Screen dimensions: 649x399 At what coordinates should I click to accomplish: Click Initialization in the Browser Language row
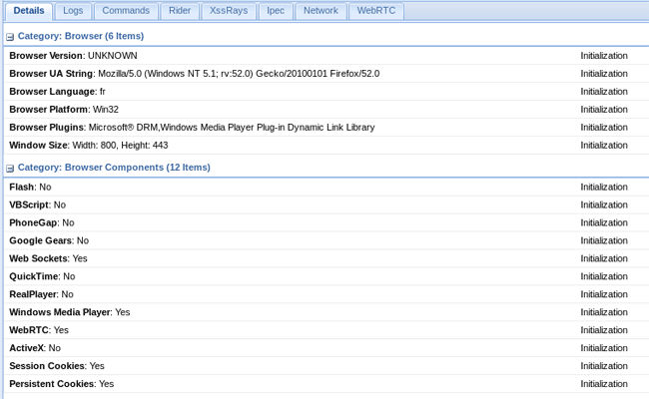click(x=604, y=92)
